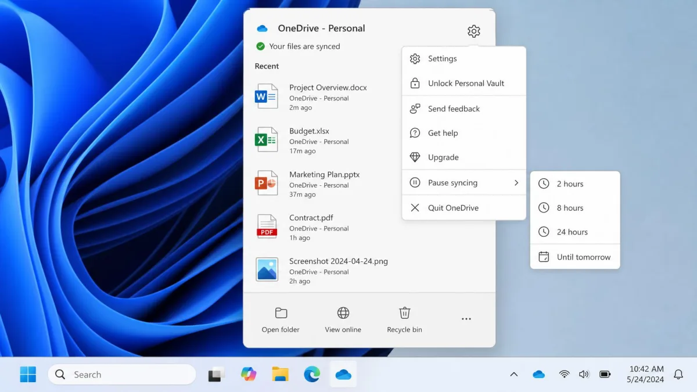Viewport: 697px width, 392px height.
Task: Click the taskbar Search box
Action: [x=121, y=375]
